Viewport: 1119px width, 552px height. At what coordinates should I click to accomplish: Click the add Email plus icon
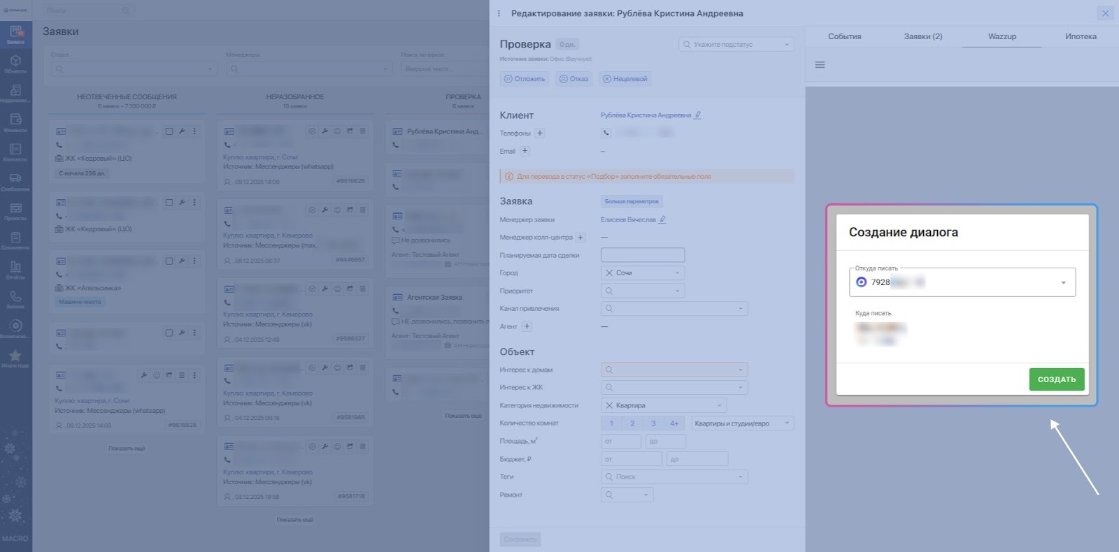(525, 152)
